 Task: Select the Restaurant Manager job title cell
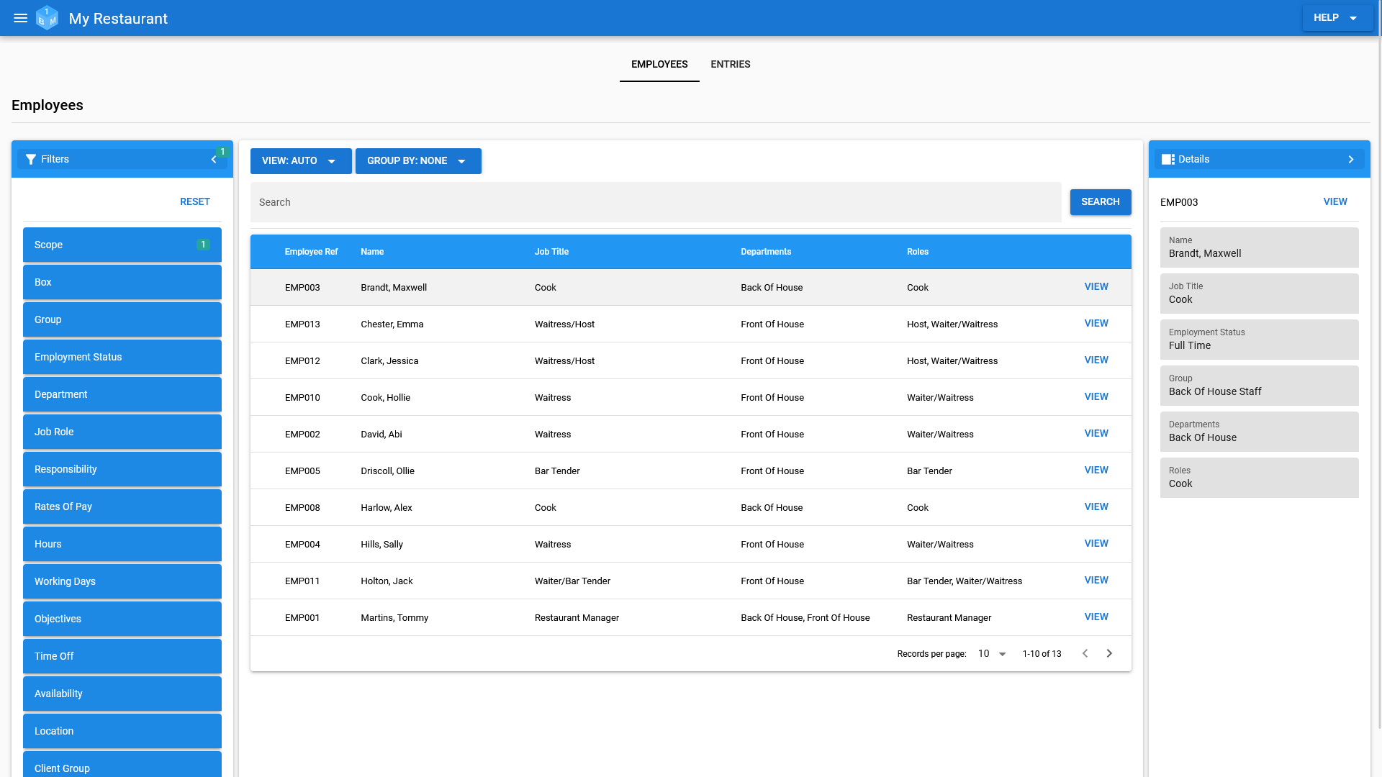point(577,618)
